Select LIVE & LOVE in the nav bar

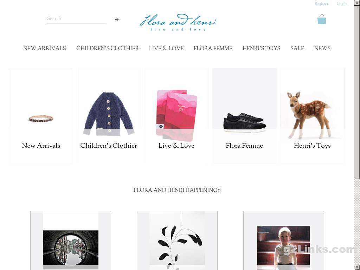coord(166,48)
